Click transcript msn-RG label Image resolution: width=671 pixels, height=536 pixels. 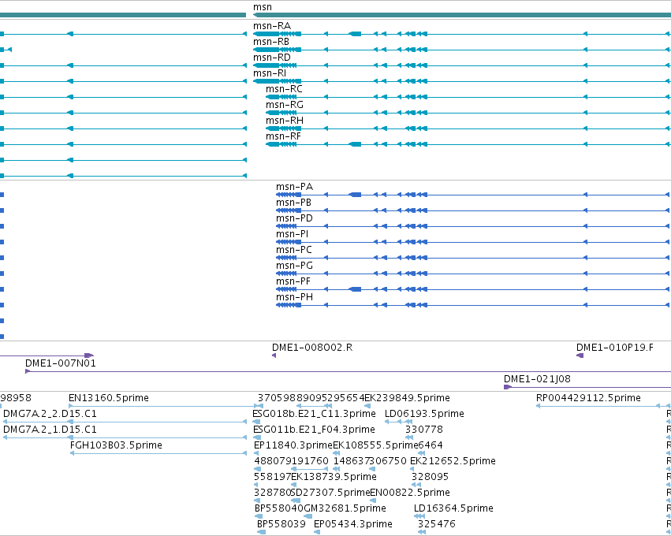click(284, 105)
